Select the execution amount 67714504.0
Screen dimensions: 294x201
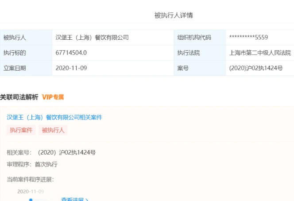click(x=71, y=53)
